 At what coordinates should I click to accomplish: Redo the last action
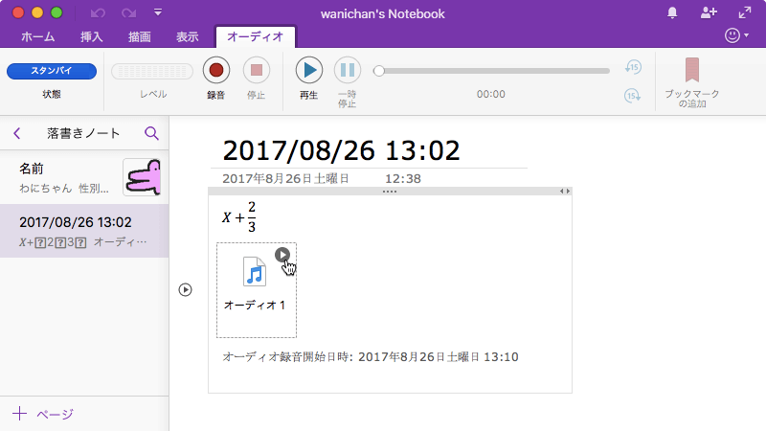[129, 13]
